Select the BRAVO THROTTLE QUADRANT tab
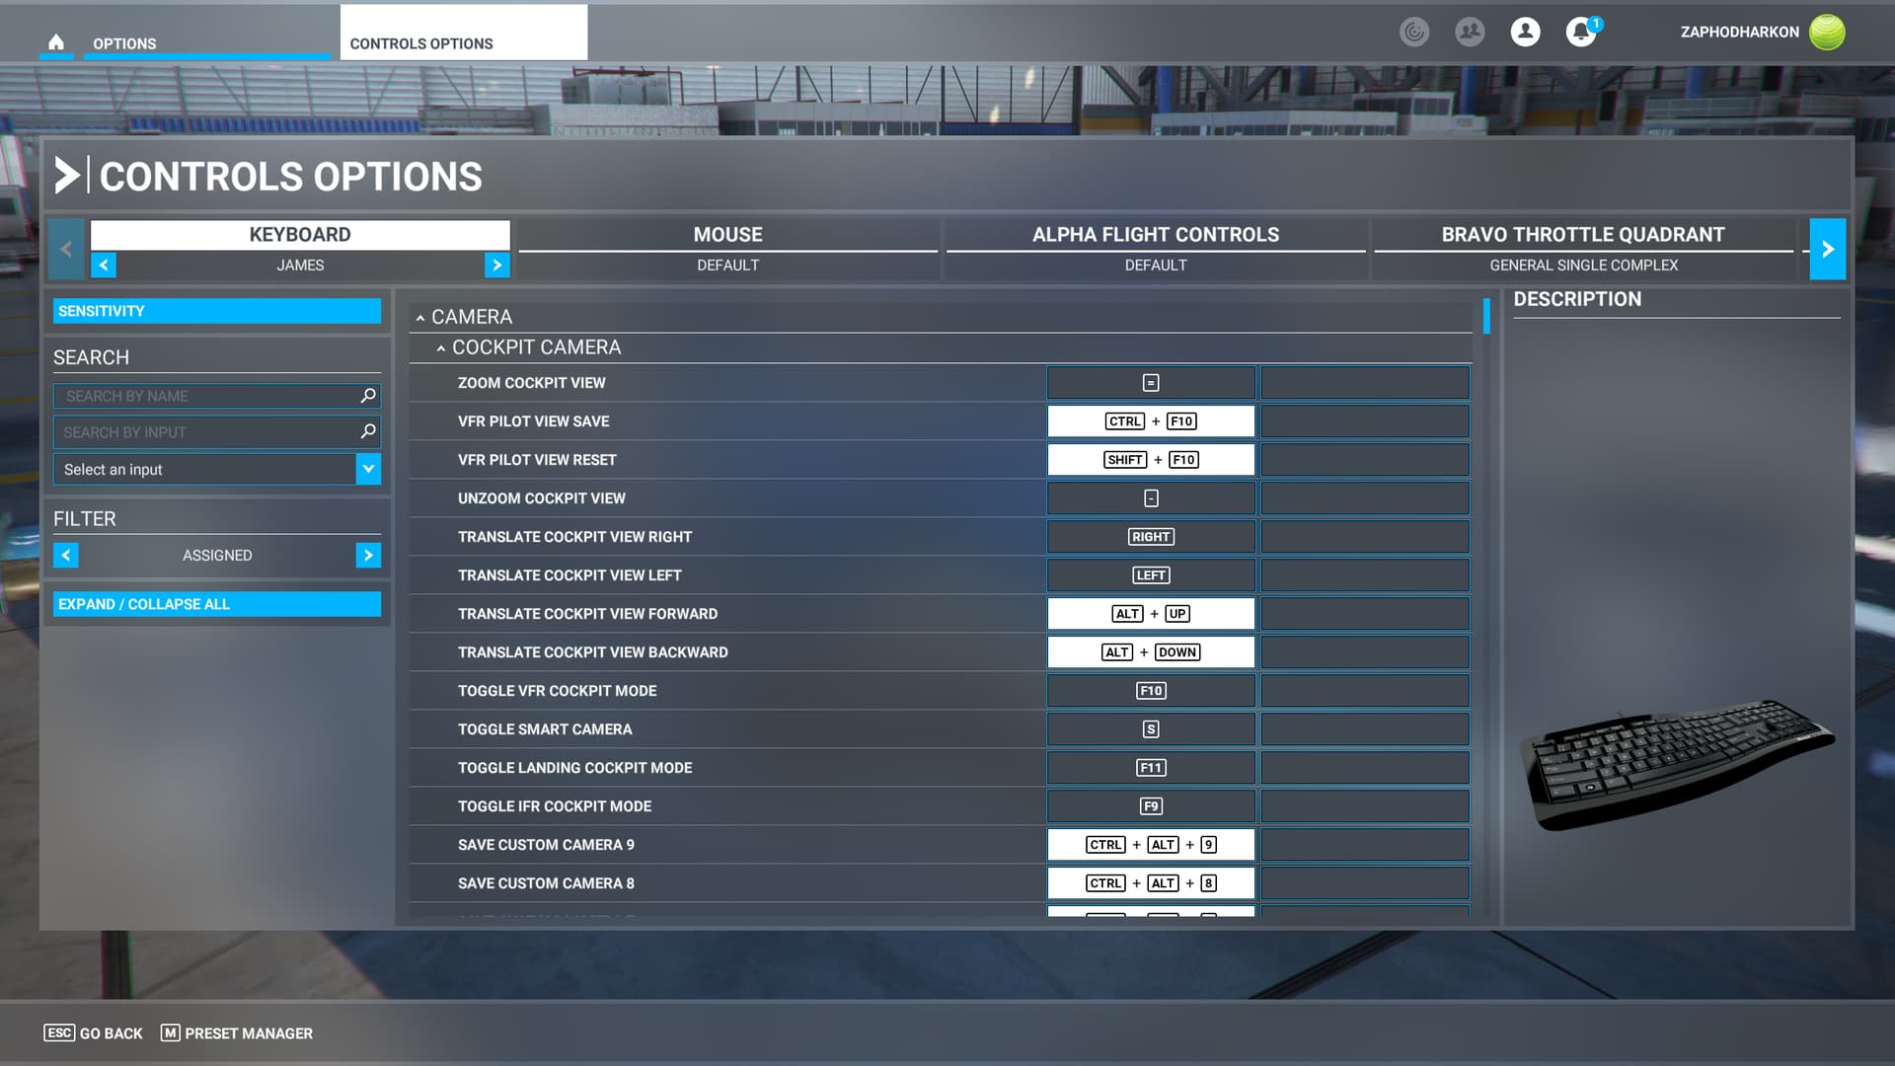 pos(1582,235)
